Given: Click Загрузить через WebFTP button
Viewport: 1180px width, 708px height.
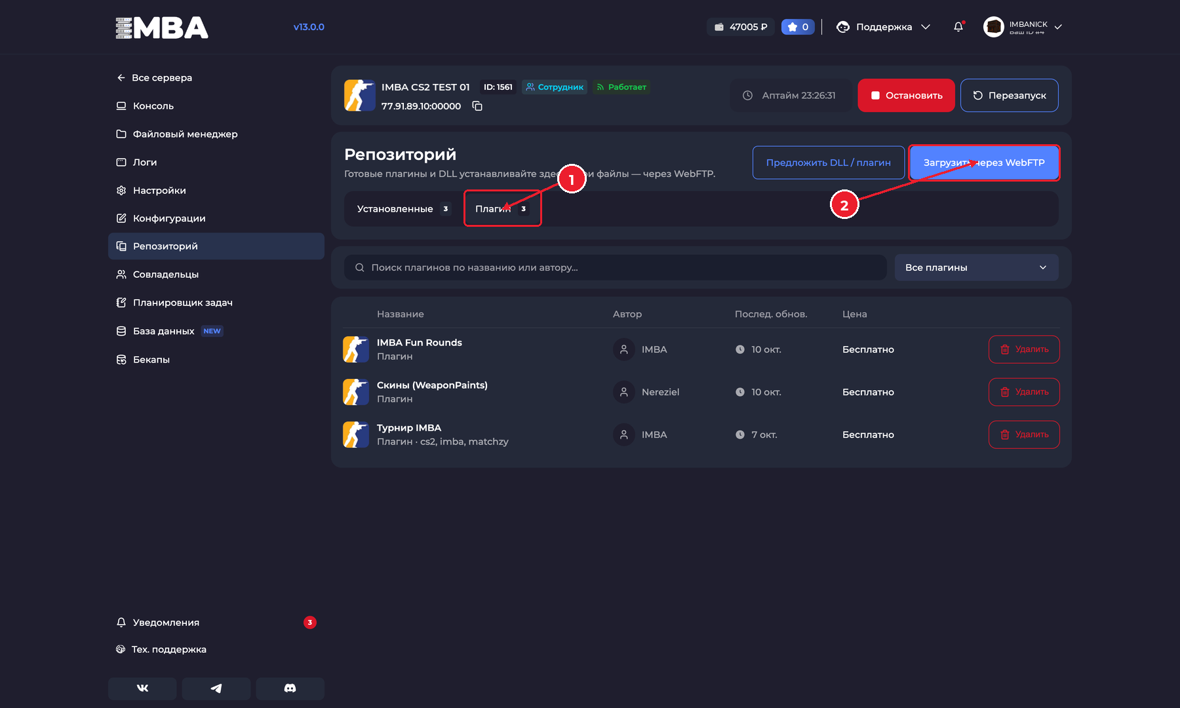Looking at the screenshot, I should 984,163.
